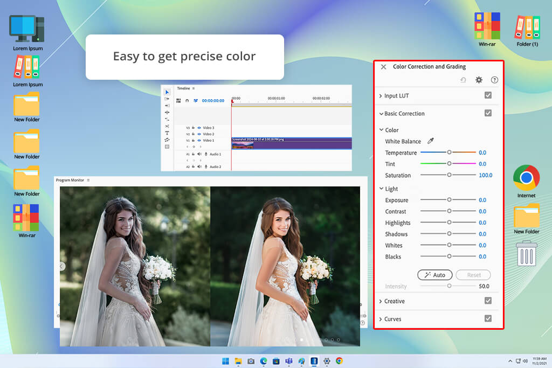Click the Highlights slider handle
Viewport: 552px width, 368px height.
[x=449, y=222]
